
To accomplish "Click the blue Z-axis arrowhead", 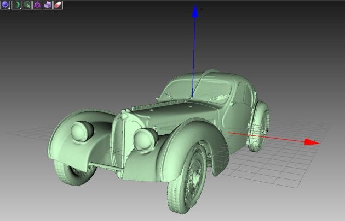I will point(195,10).
